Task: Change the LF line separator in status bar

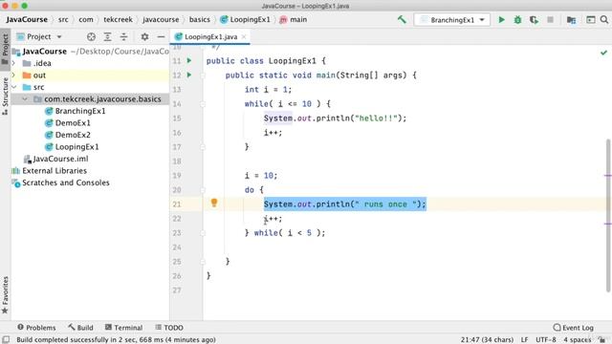Action: coord(524,340)
